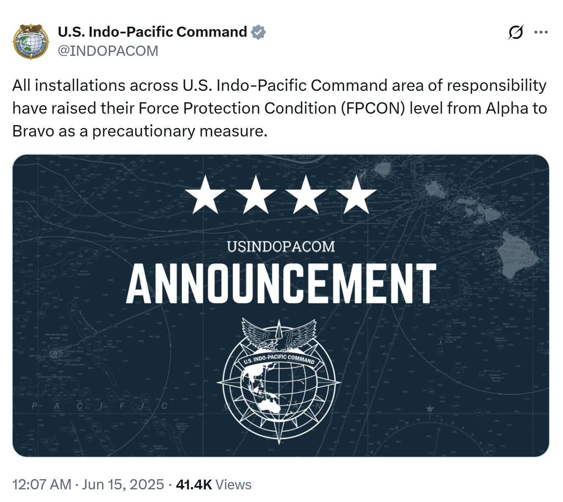Click the ANNOUNCEMENT headline in the image
This screenshot has height=502, width=563.
(x=281, y=284)
